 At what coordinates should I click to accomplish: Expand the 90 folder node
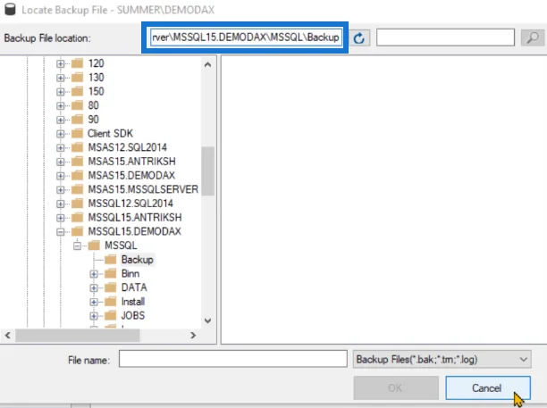pos(61,120)
